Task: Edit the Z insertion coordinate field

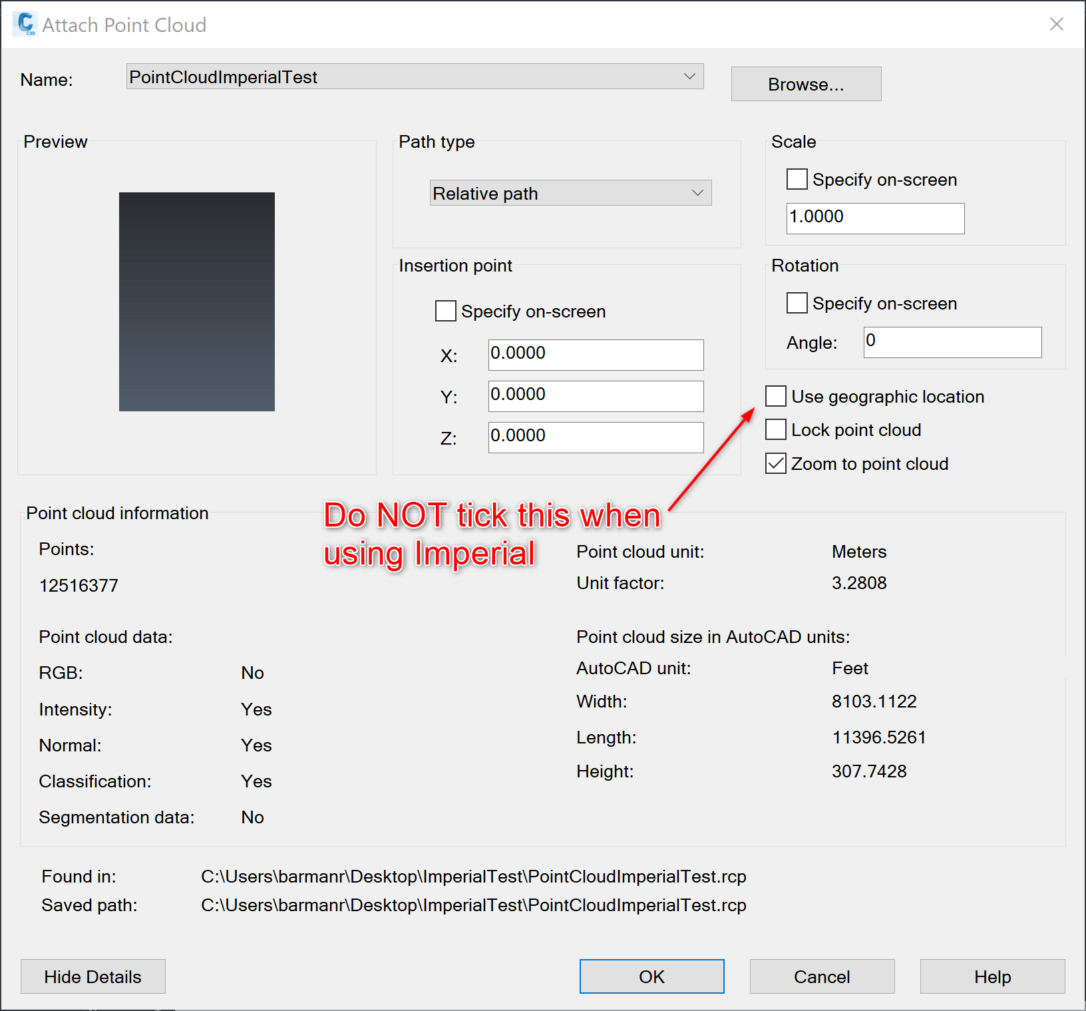Action: (595, 437)
